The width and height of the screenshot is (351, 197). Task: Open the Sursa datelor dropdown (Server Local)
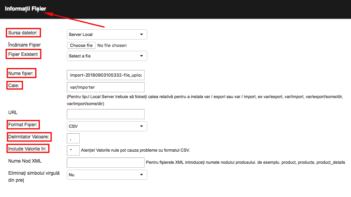point(107,34)
